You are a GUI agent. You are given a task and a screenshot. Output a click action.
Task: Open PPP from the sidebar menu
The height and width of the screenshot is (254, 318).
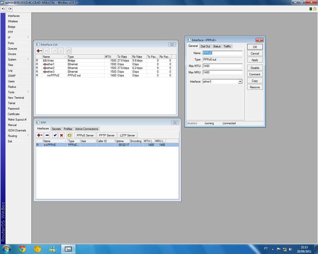click(x=10, y=32)
